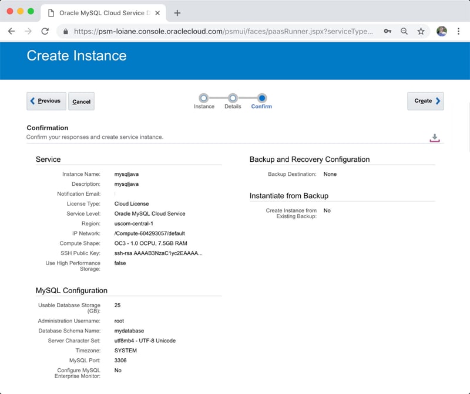Image resolution: width=470 pixels, height=394 pixels.
Task: Reload the page with refresh icon
Action: coord(45,31)
